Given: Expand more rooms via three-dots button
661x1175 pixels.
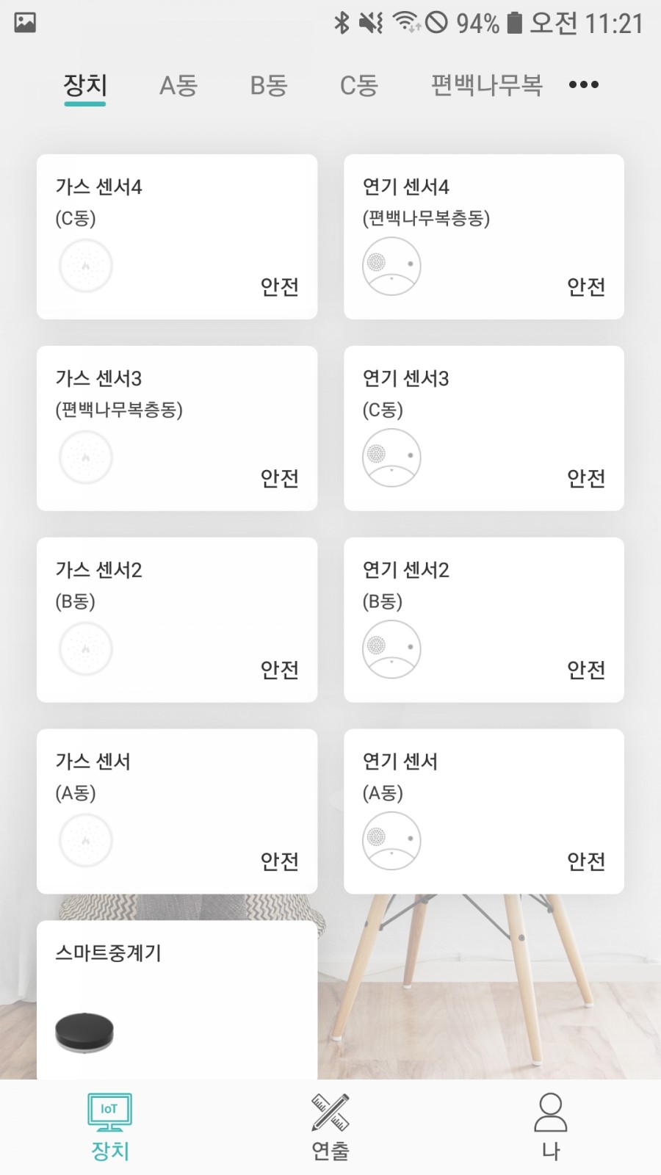Looking at the screenshot, I should (x=584, y=85).
